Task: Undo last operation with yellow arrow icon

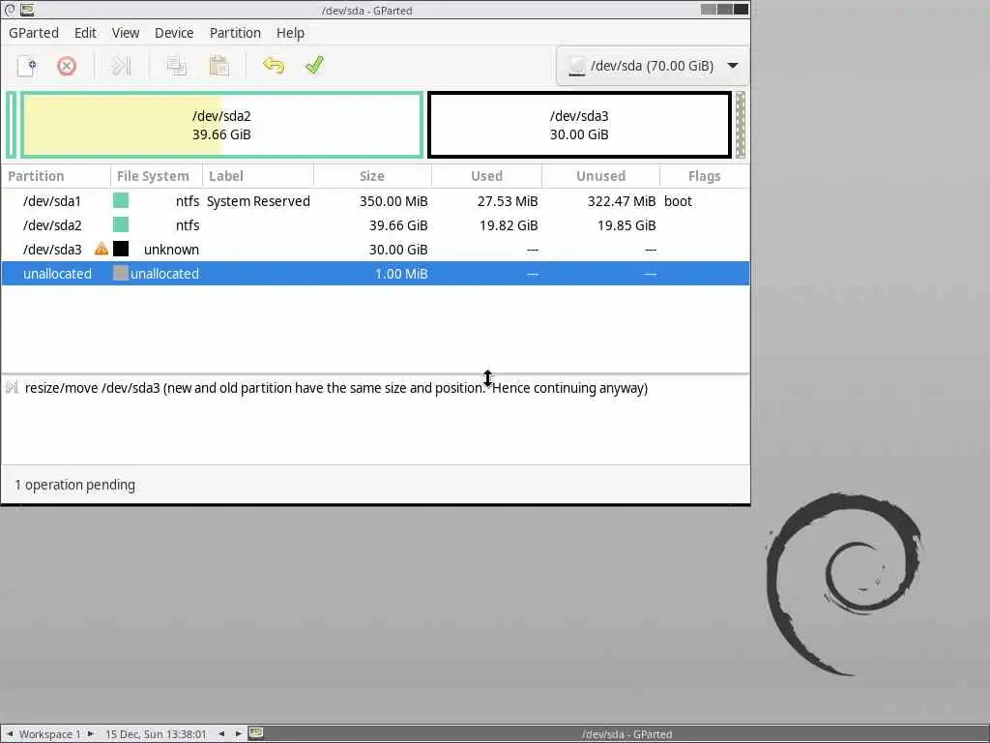Action: pos(274,66)
